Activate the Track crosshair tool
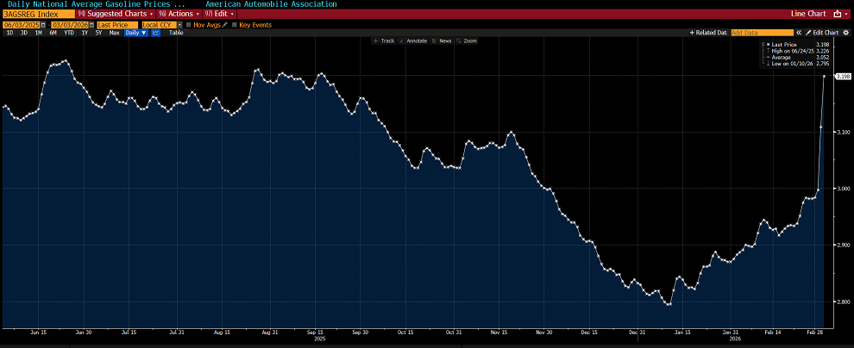Viewport: 854px width, 348px height. [384, 40]
